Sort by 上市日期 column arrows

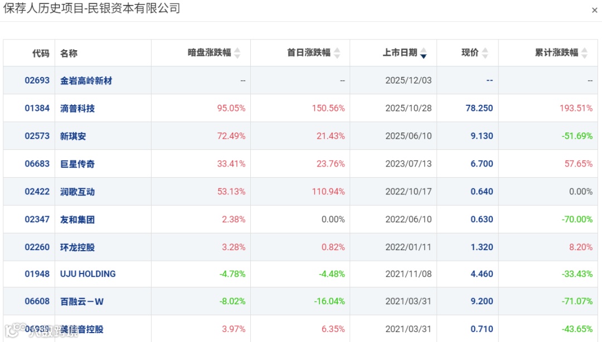[x=424, y=53]
